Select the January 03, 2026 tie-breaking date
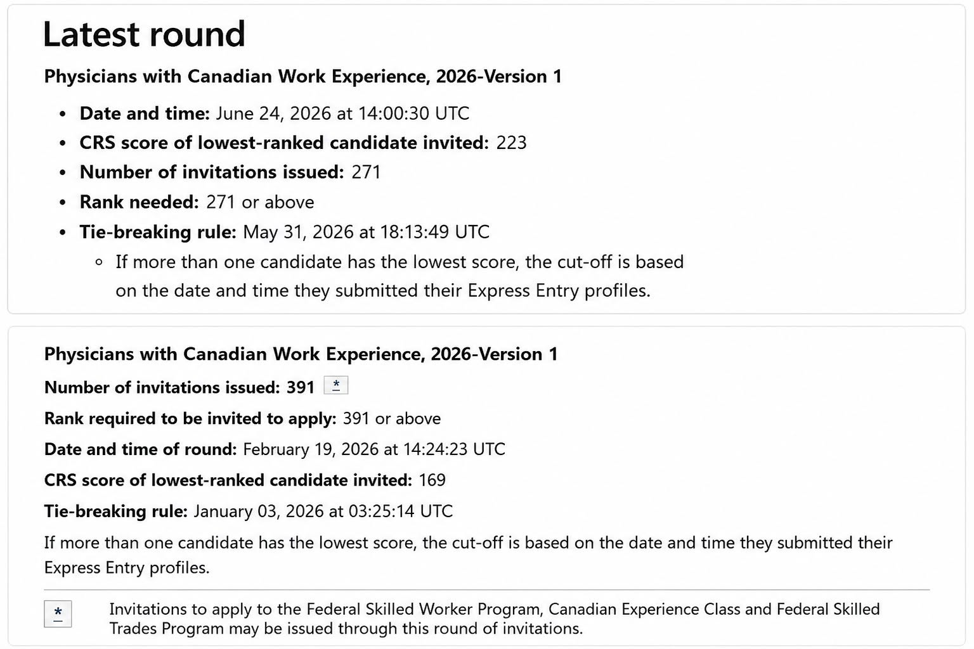This screenshot has height=649, width=974. pyautogui.click(x=323, y=511)
